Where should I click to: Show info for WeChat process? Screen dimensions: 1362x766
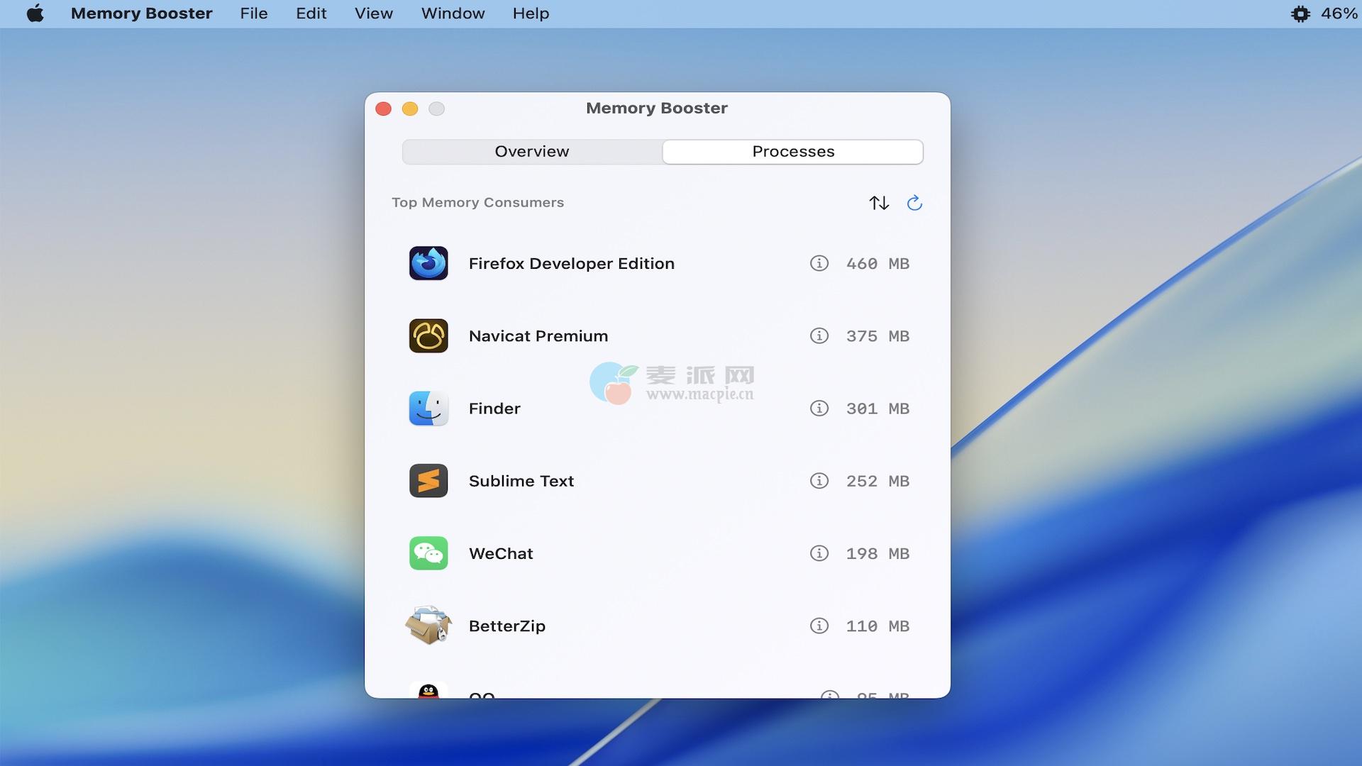point(819,553)
